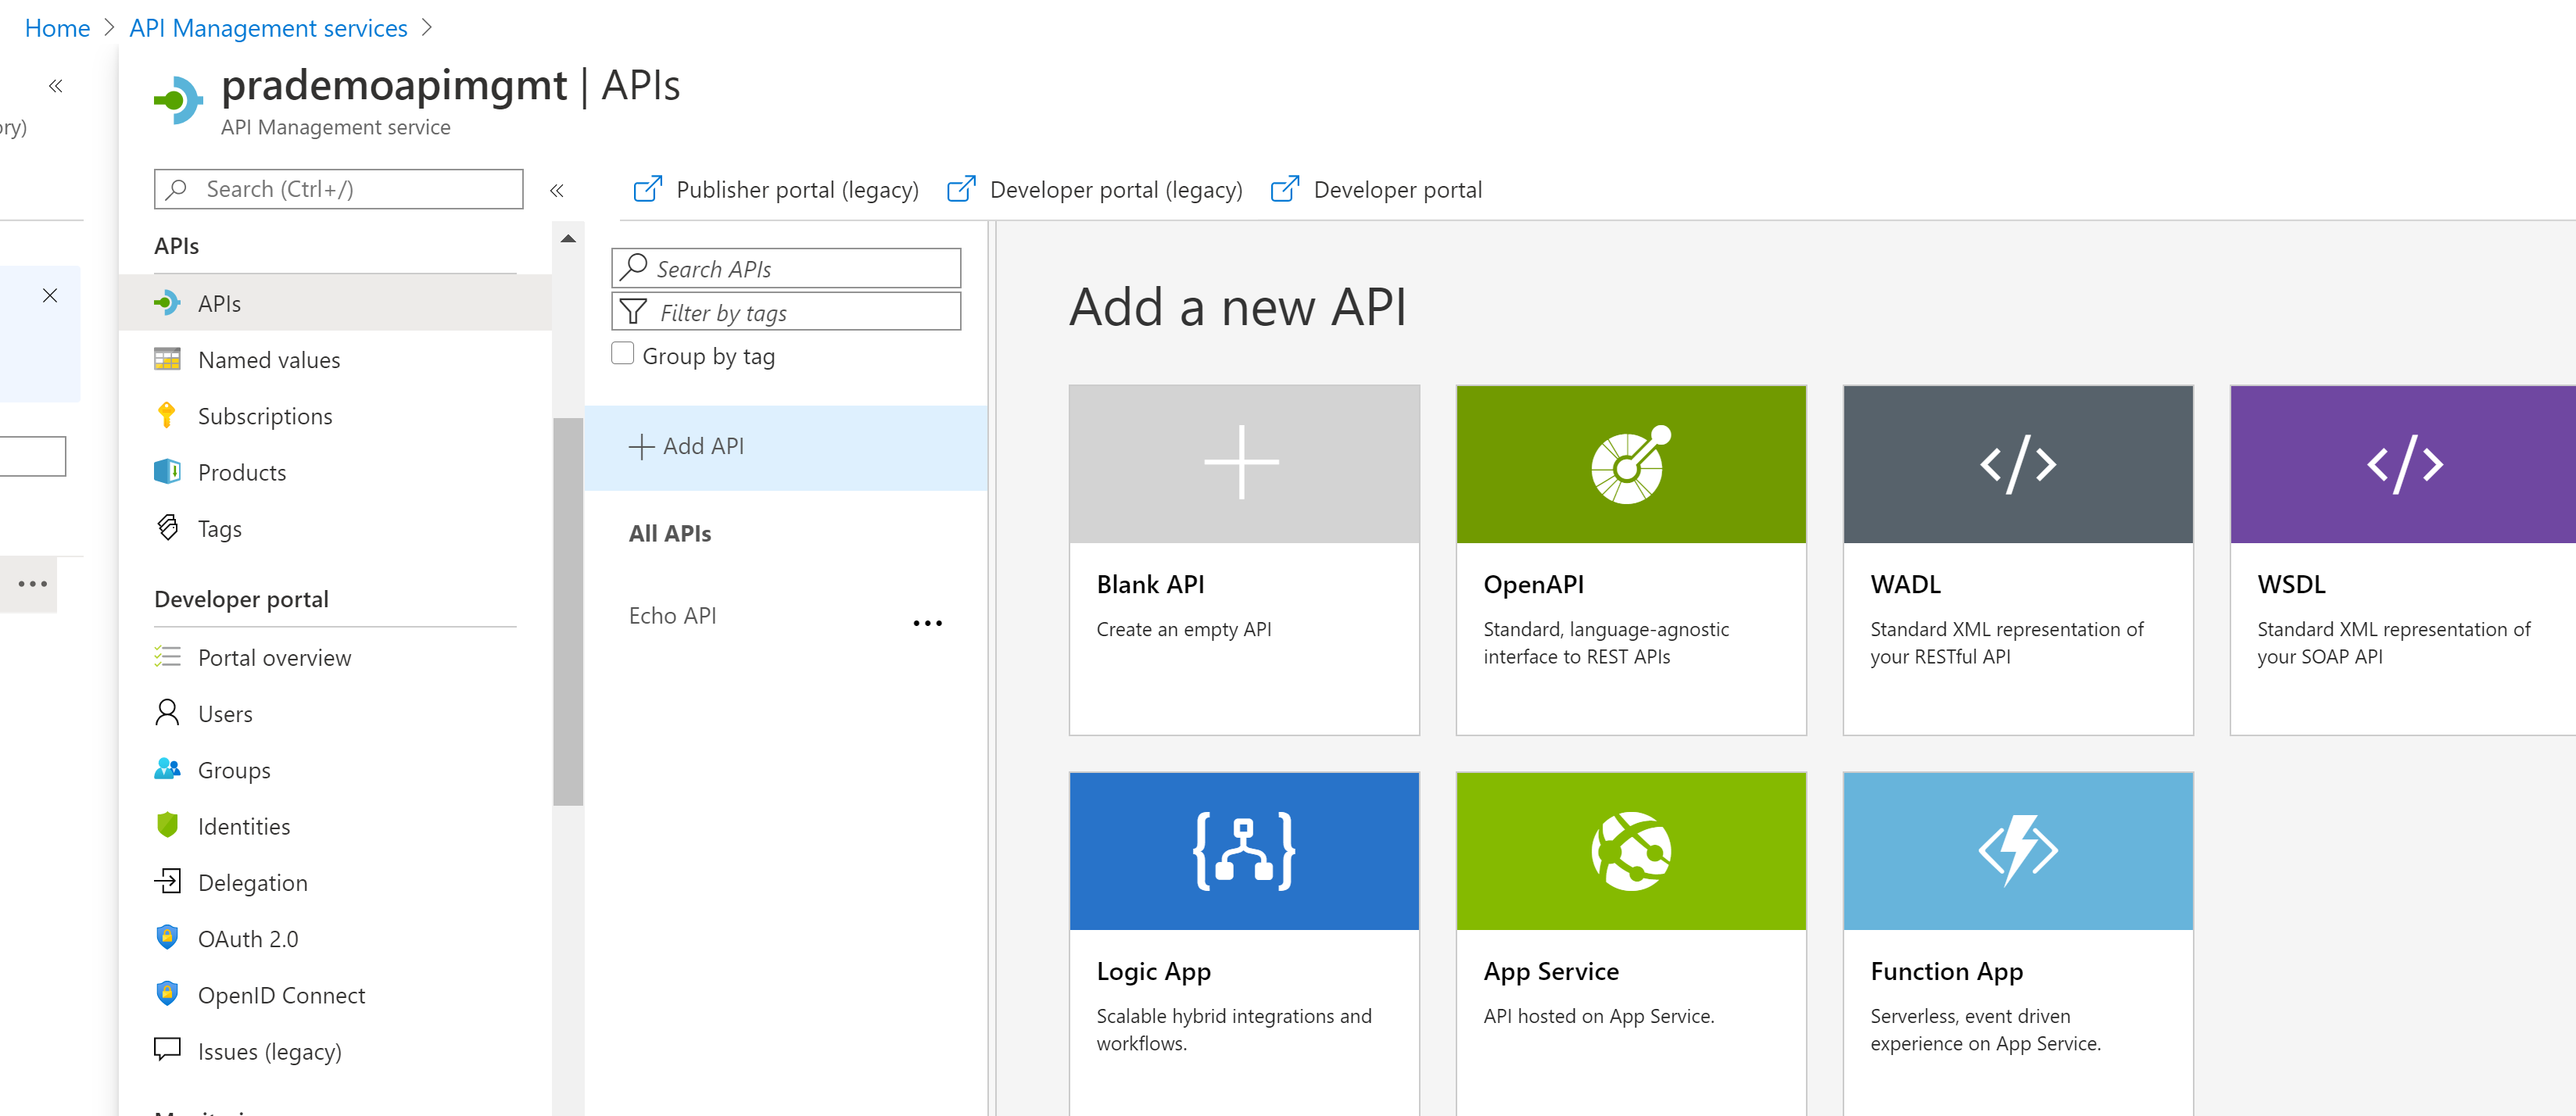Switch to the All APIs list
The width and height of the screenshot is (2576, 1116).
(x=669, y=533)
